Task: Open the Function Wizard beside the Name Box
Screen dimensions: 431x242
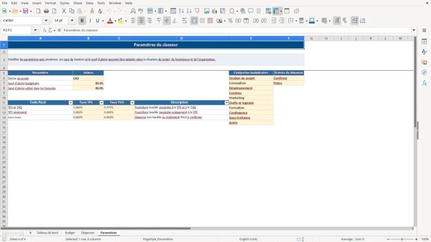Action: (x=45, y=30)
